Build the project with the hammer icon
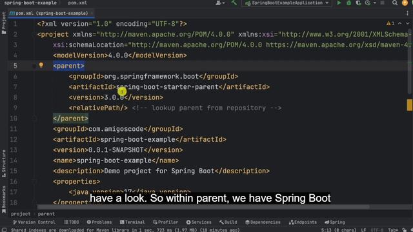Viewport: 413px width, 232px height. coord(234,3)
